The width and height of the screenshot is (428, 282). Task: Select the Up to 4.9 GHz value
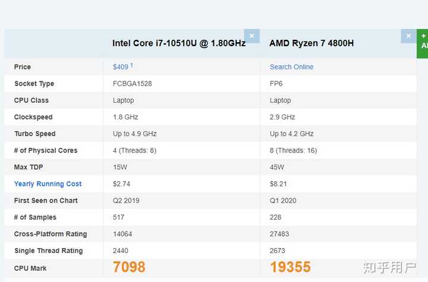pos(134,134)
